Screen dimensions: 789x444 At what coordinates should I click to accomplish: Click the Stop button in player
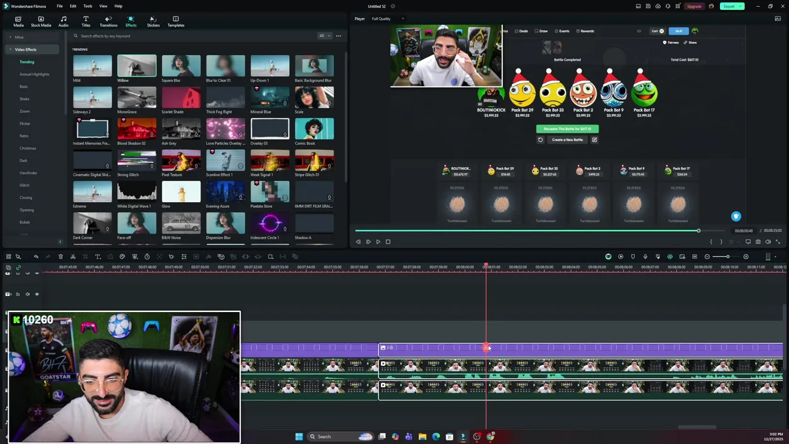tap(388, 242)
